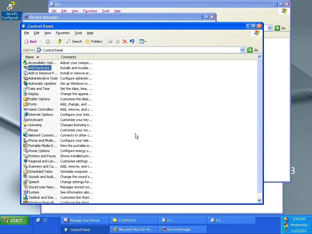Open the Tools menu in Control Panel
Viewport: 312px width, 234px height.
click(78, 33)
